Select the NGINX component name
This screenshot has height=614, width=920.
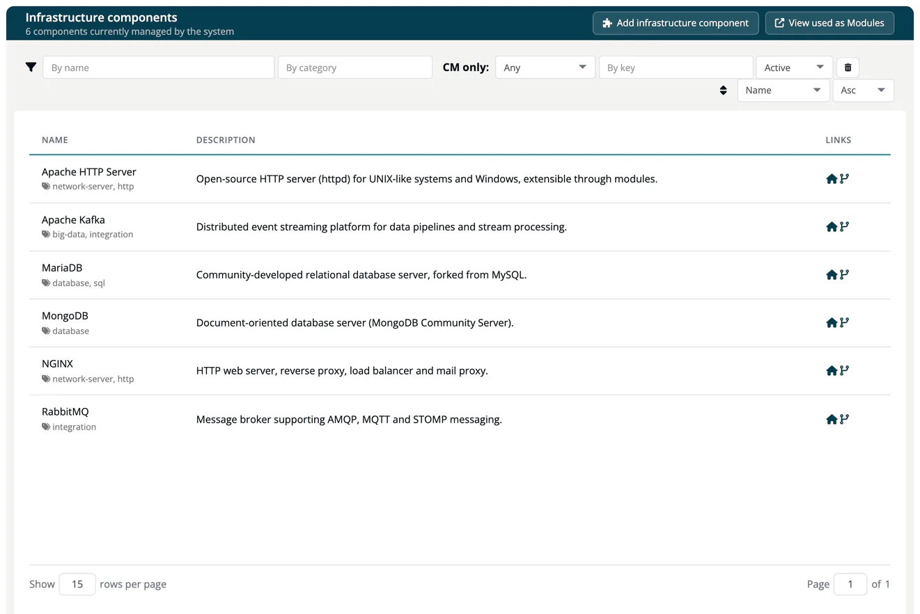57,364
